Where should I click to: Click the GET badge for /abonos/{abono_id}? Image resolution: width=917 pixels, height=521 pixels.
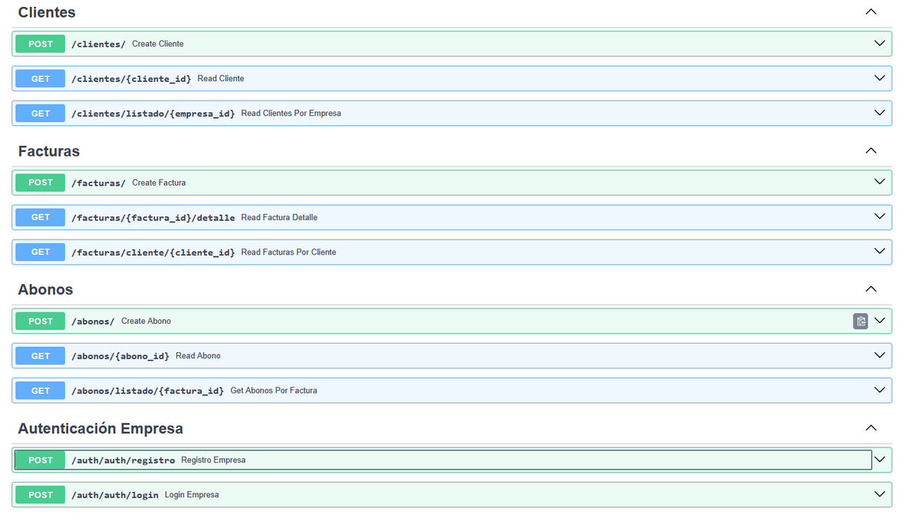click(x=41, y=356)
